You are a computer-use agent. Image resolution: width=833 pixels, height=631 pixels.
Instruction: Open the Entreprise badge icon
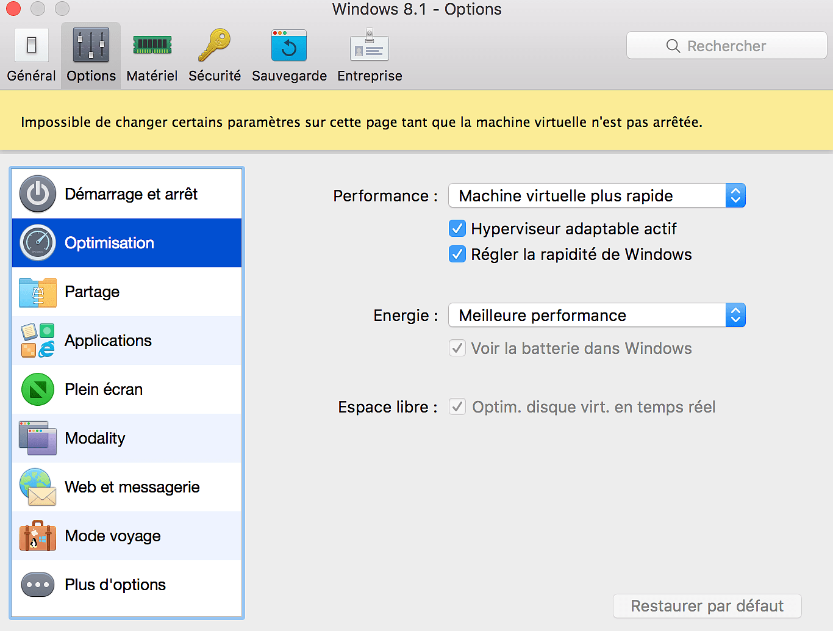pyautogui.click(x=370, y=46)
